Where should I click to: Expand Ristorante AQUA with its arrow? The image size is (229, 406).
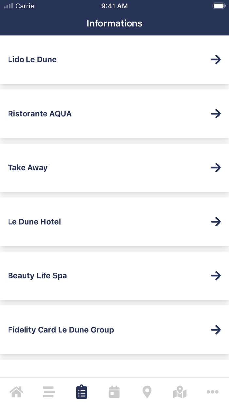216,114
